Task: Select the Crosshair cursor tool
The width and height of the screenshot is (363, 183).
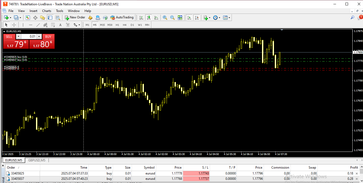Action: point(14,25)
